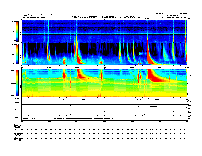Select the TNR spectrogram panel
Viewport: 202px width, 156px height.
(x=104, y=83)
